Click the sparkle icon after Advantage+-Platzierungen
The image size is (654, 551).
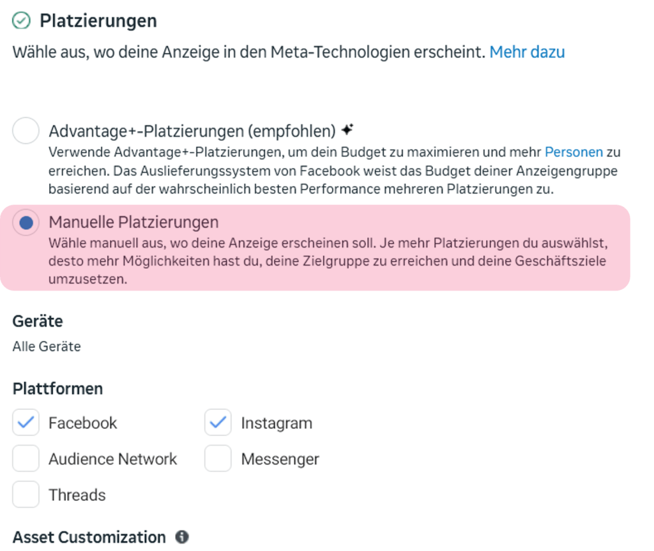coord(347,128)
